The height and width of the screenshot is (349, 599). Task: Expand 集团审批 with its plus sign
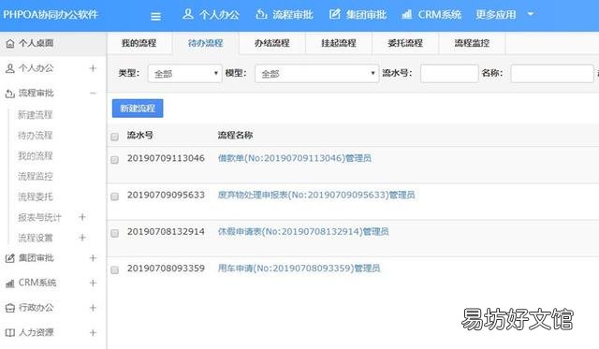click(x=93, y=258)
